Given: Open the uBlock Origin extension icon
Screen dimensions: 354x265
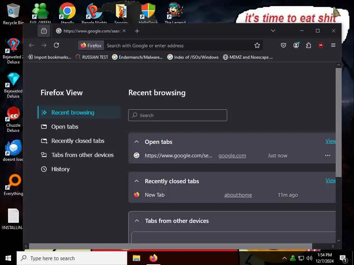Looking at the screenshot, I should (320, 45).
